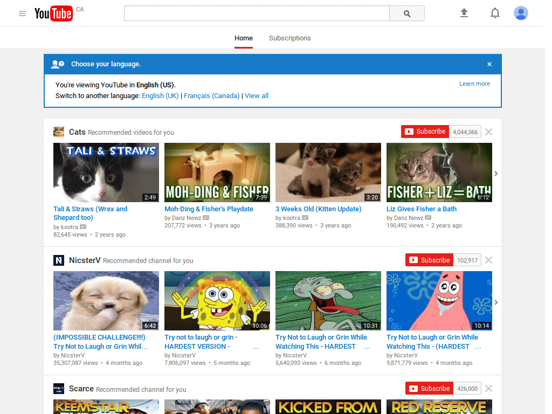Click the Cats channel name heading
This screenshot has height=414, width=552.
pyautogui.click(x=77, y=132)
